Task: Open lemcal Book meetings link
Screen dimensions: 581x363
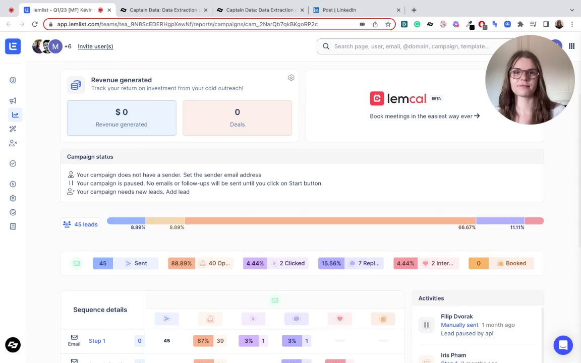Action: (x=425, y=116)
